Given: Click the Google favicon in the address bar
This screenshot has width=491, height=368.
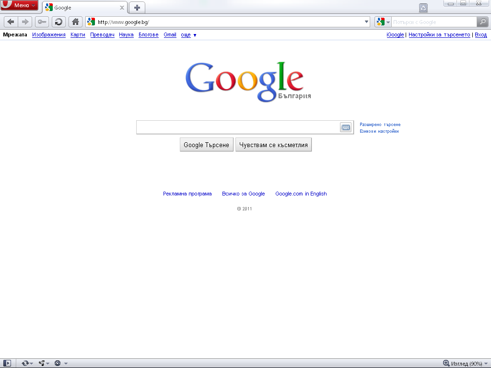Looking at the screenshot, I should [x=91, y=22].
